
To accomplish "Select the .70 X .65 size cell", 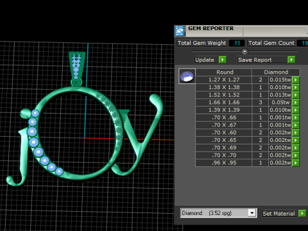I will 224,140.
